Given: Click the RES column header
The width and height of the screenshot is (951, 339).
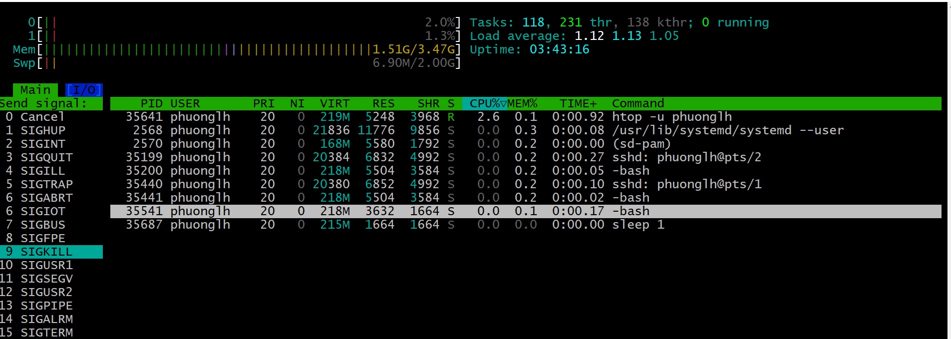Looking at the screenshot, I should [383, 103].
